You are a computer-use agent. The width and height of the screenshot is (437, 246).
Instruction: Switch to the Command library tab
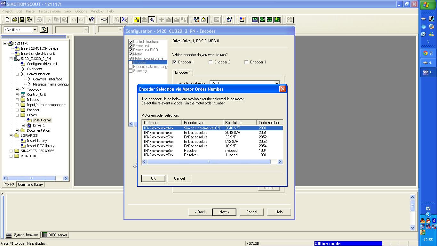[30, 184]
